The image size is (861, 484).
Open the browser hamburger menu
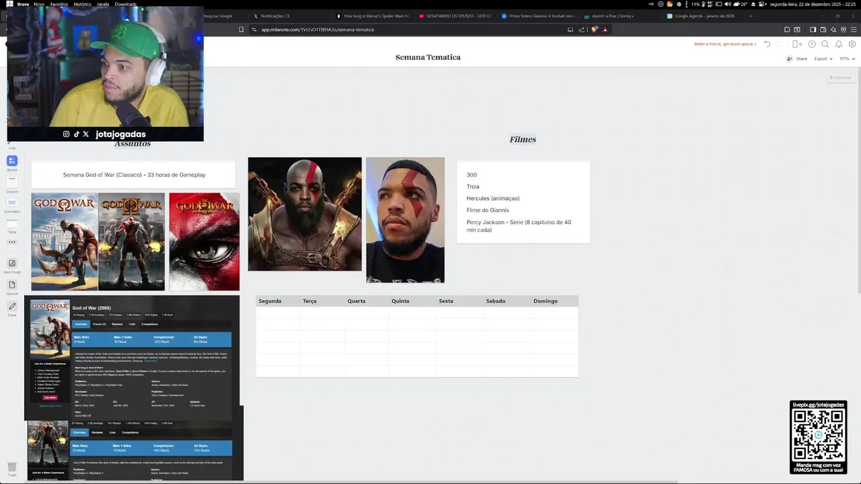pyautogui.click(x=854, y=30)
